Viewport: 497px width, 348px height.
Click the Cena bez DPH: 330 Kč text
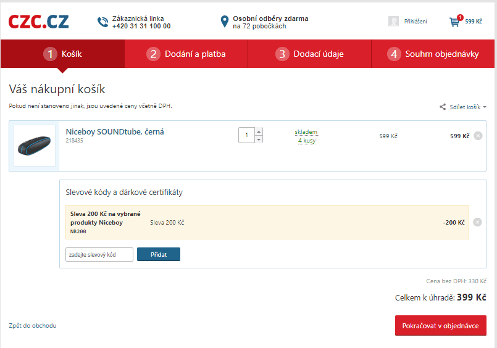pos(456,281)
